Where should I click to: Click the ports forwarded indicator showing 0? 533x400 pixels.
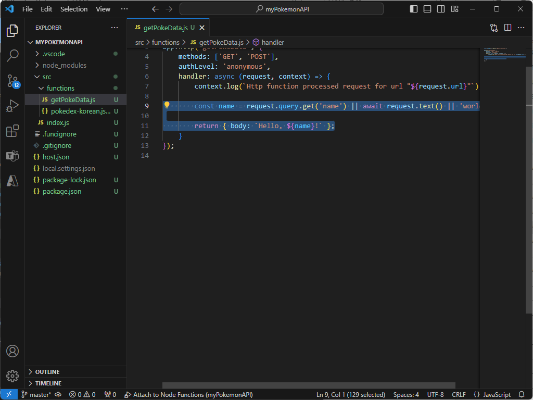(x=110, y=395)
